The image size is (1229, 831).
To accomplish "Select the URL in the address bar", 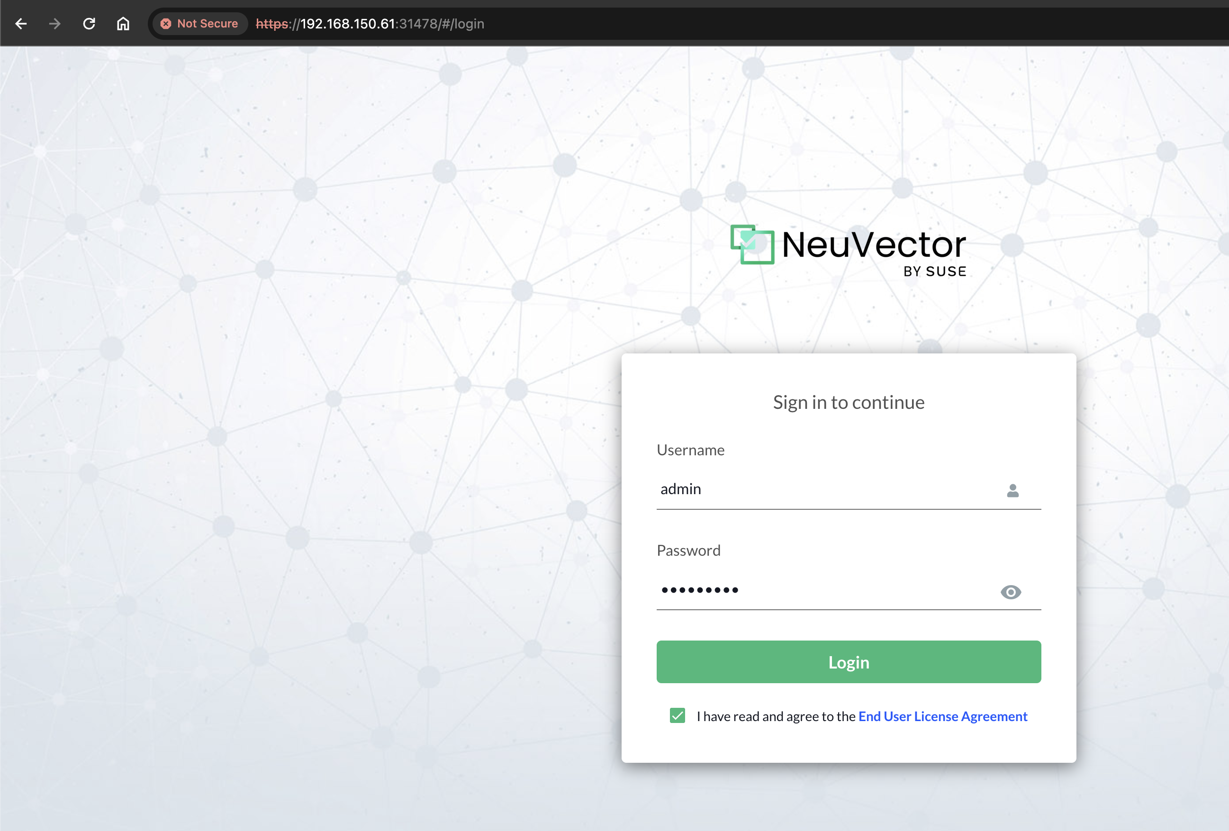I will pyautogui.click(x=370, y=24).
